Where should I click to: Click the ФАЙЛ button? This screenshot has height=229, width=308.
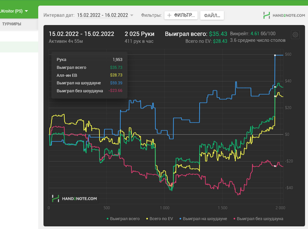(x=212, y=15)
